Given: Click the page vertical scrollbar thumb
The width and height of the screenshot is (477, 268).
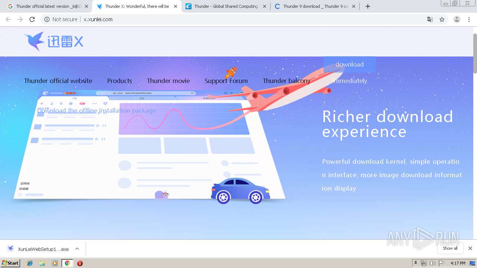Looking at the screenshot, I should [x=475, y=53].
